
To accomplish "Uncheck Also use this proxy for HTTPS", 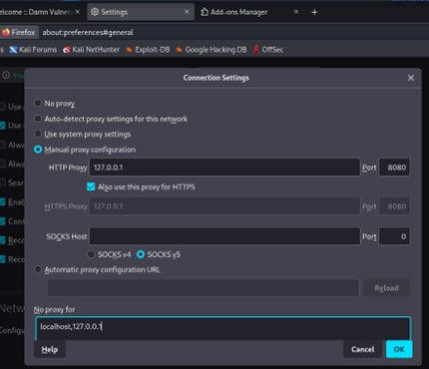I will pos(91,186).
